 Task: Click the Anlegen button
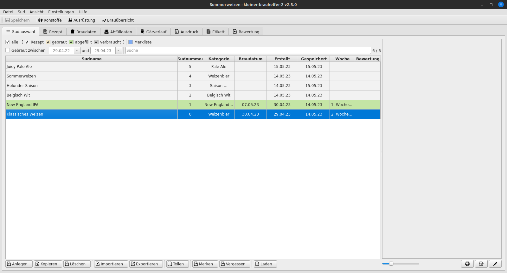19,264
